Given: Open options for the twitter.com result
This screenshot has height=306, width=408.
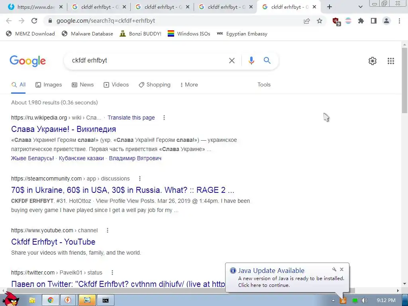Looking at the screenshot, I should 112,273.
